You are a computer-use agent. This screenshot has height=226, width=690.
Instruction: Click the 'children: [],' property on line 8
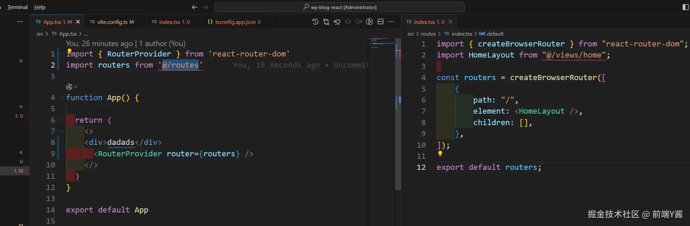click(x=502, y=123)
